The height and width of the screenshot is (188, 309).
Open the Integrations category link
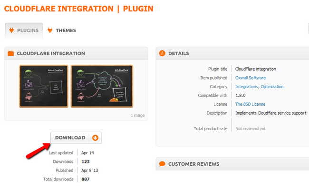click(247, 87)
